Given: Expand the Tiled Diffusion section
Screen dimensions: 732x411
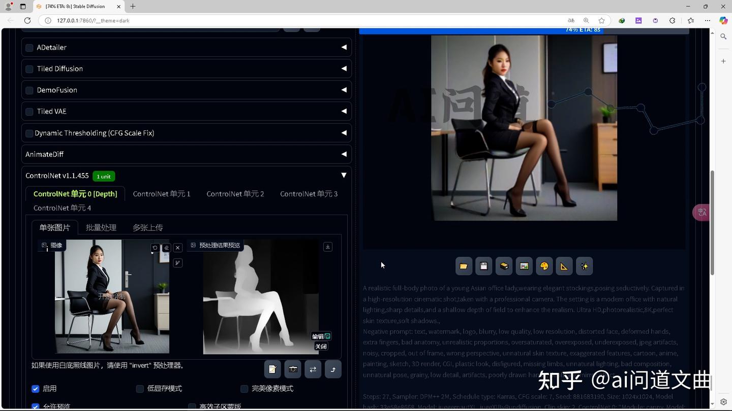Looking at the screenshot, I should tap(344, 68).
